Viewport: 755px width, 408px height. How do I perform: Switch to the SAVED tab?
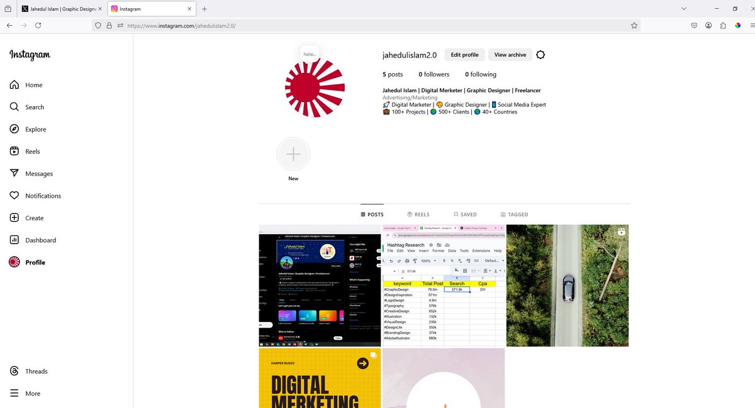(x=465, y=215)
